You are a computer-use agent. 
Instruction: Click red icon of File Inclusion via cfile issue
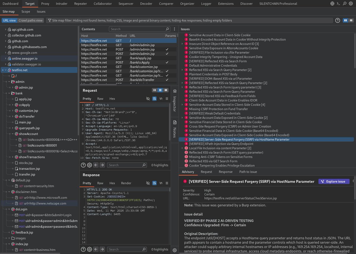pyautogui.click(x=186, y=52)
